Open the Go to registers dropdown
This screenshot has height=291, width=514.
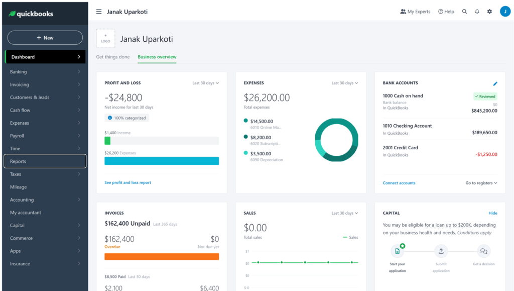(x=481, y=183)
